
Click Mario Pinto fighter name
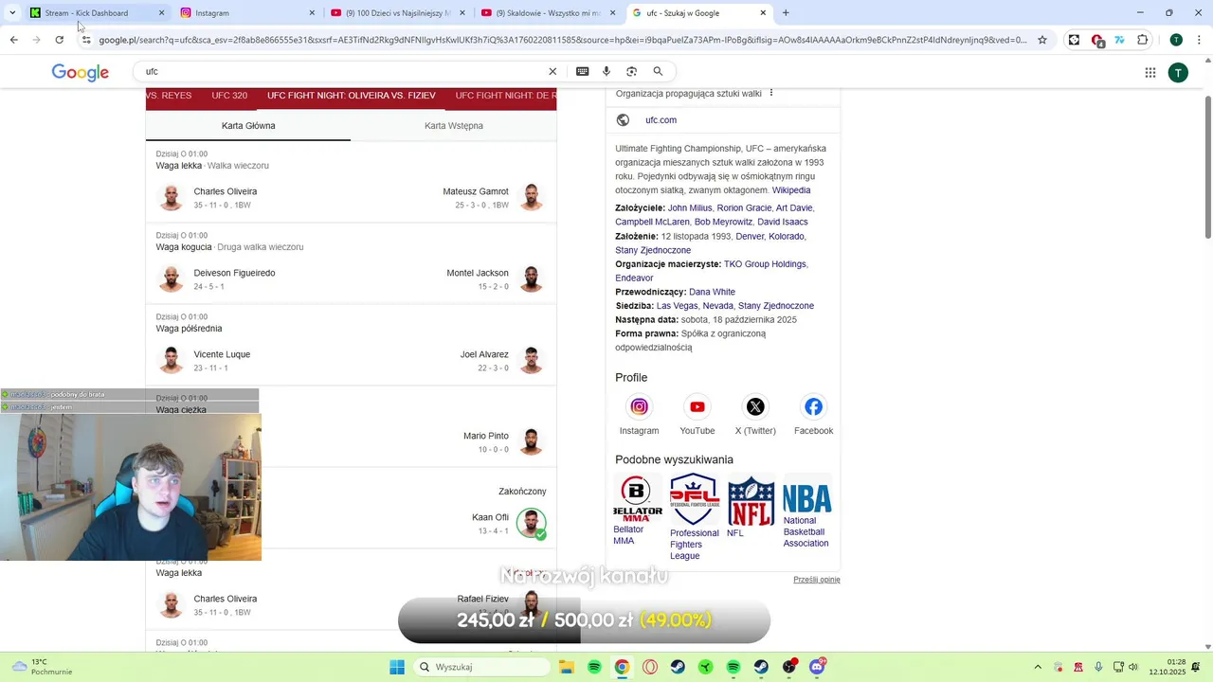[x=486, y=436]
